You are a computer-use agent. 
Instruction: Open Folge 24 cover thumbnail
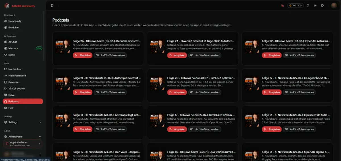(x=63, y=46)
